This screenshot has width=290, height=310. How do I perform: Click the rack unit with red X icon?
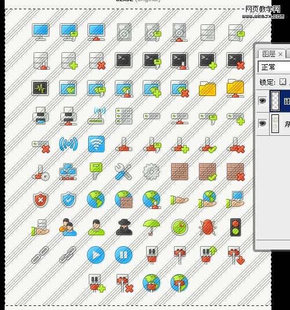coord(41,147)
